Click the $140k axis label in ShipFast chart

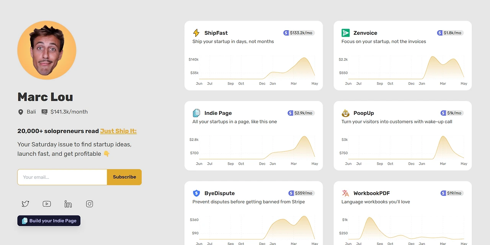point(194,59)
